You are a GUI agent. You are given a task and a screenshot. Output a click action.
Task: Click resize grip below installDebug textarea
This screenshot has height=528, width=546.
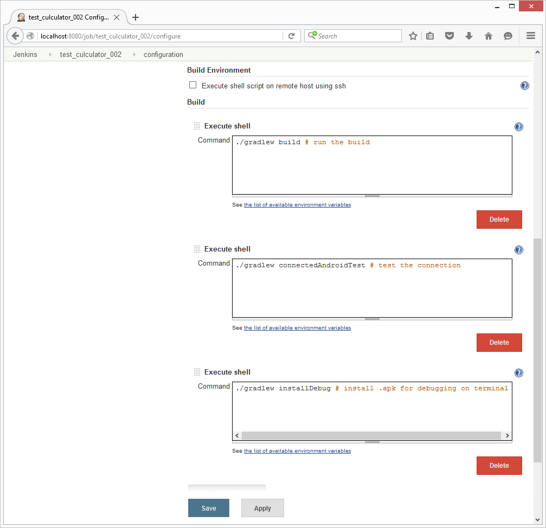point(372,442)
